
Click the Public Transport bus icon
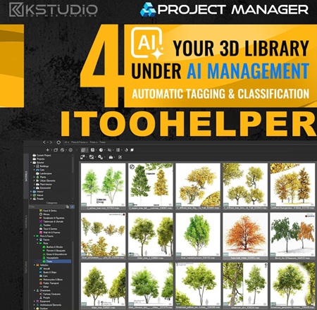[41, 283]
